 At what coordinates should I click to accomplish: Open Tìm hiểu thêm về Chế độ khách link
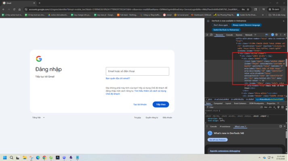tap(136, 93)
